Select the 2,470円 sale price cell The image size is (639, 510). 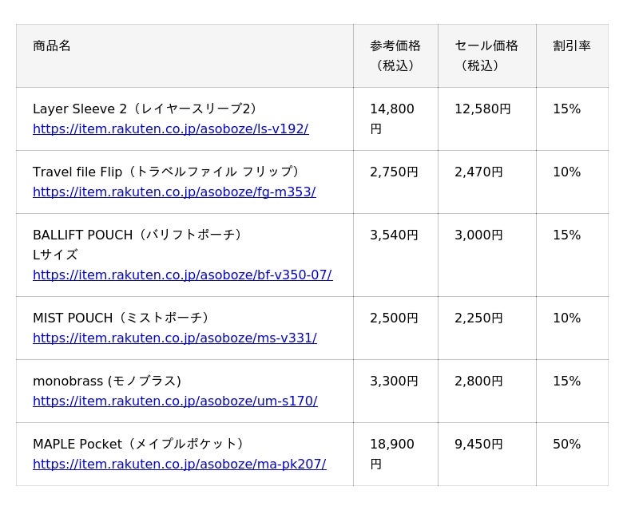point(487,182)
